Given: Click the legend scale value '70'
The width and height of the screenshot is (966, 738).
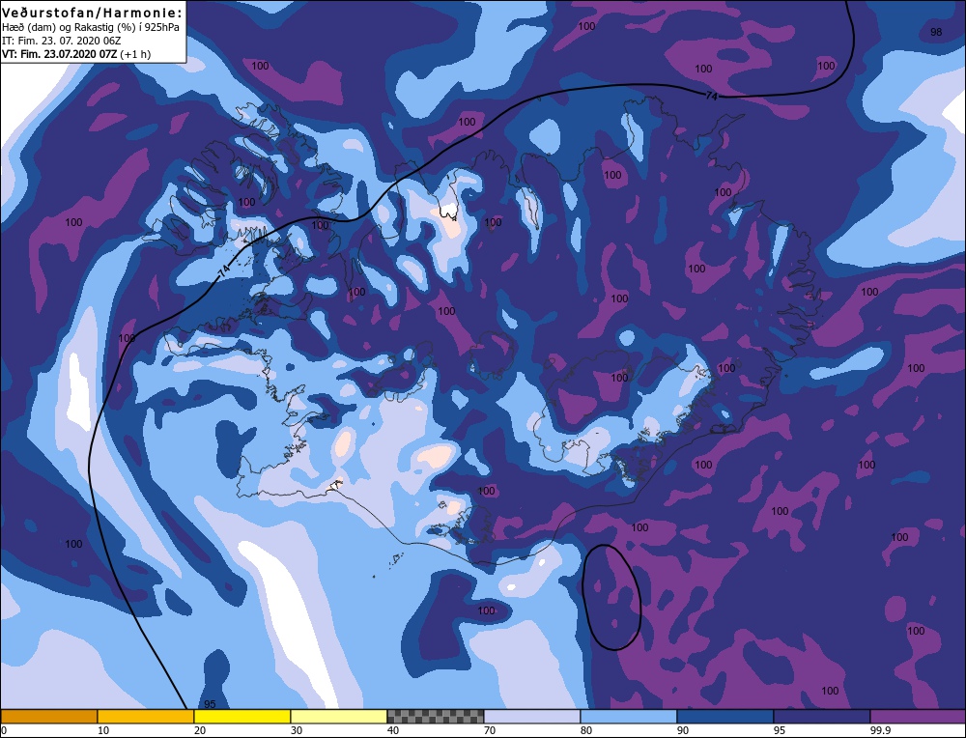Looking at the screenshot, I should point(490,730).
